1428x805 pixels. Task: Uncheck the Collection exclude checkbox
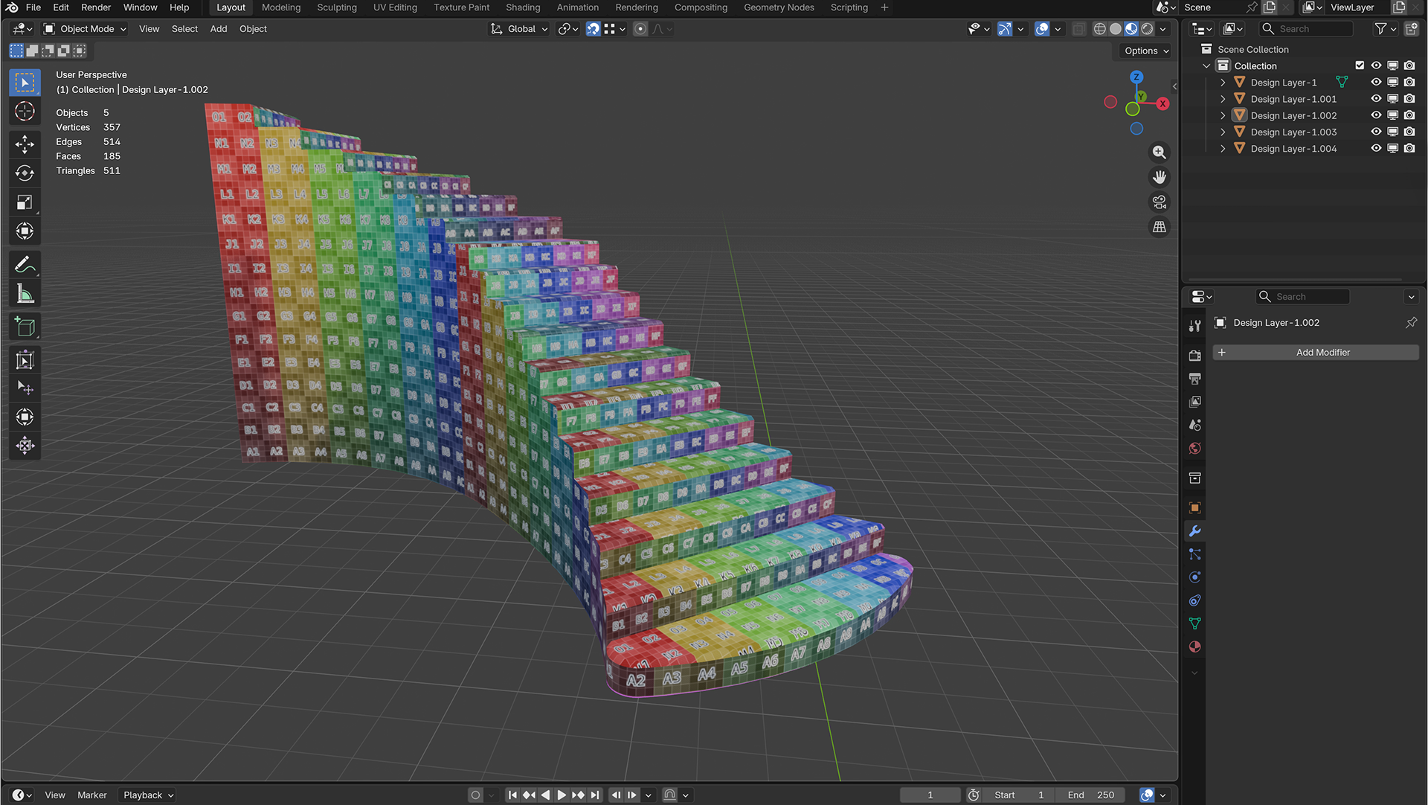coord(1360,65)
